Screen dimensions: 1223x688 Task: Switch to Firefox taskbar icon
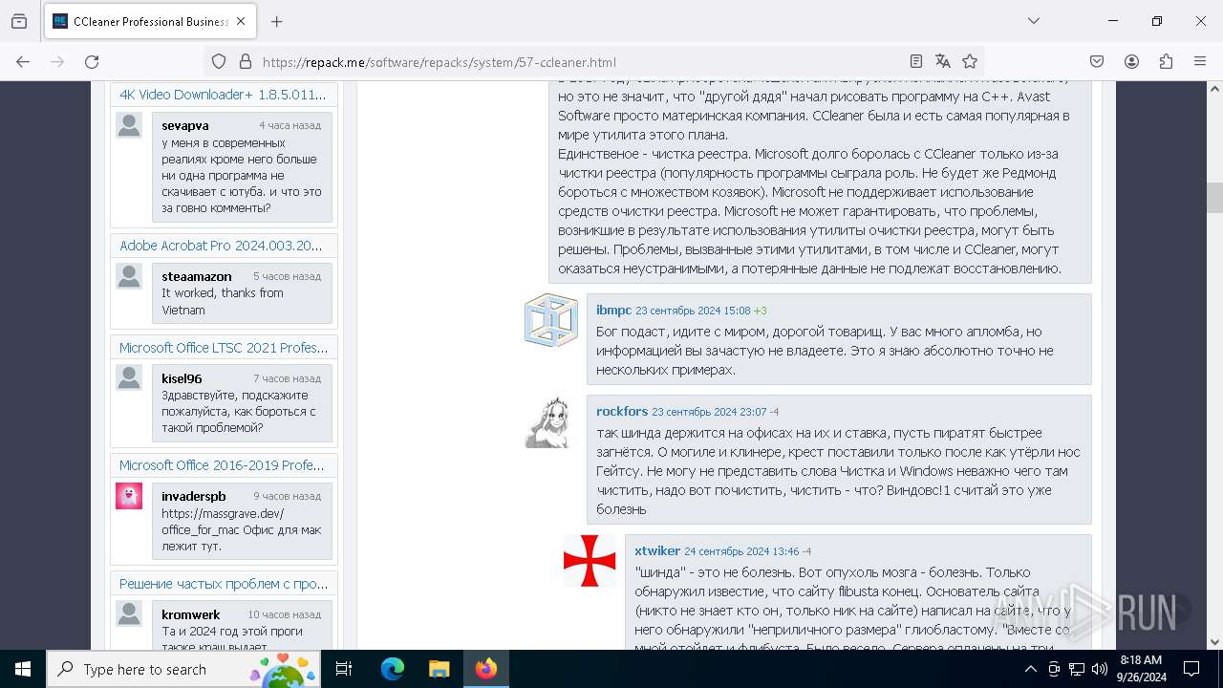click(485, 669)
